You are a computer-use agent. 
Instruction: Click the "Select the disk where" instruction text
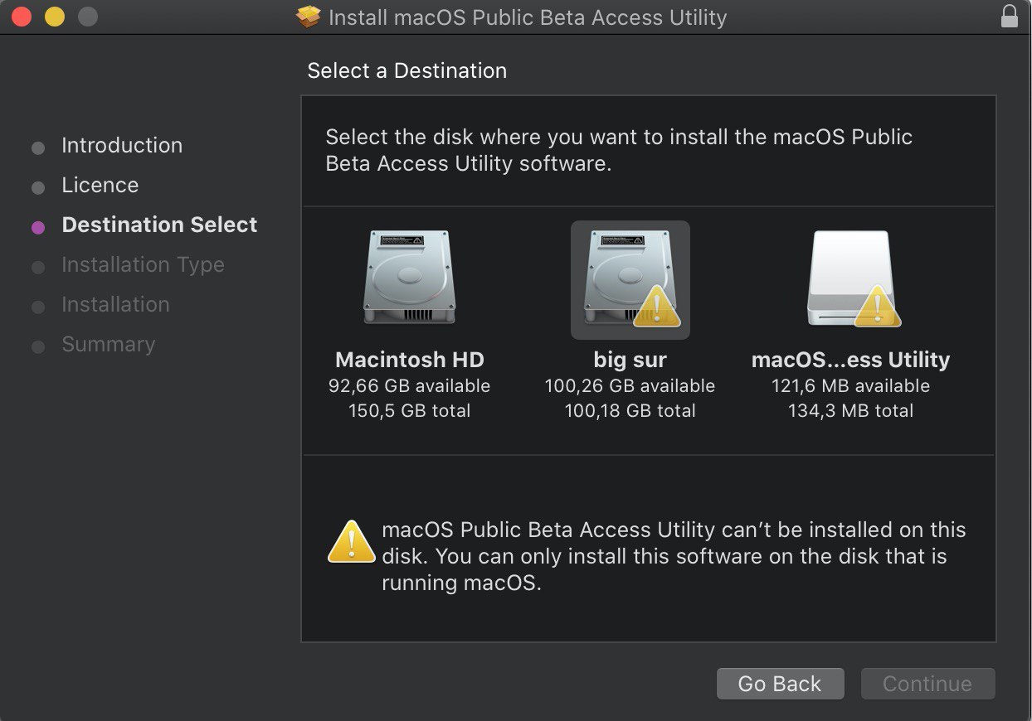point(619,150)
